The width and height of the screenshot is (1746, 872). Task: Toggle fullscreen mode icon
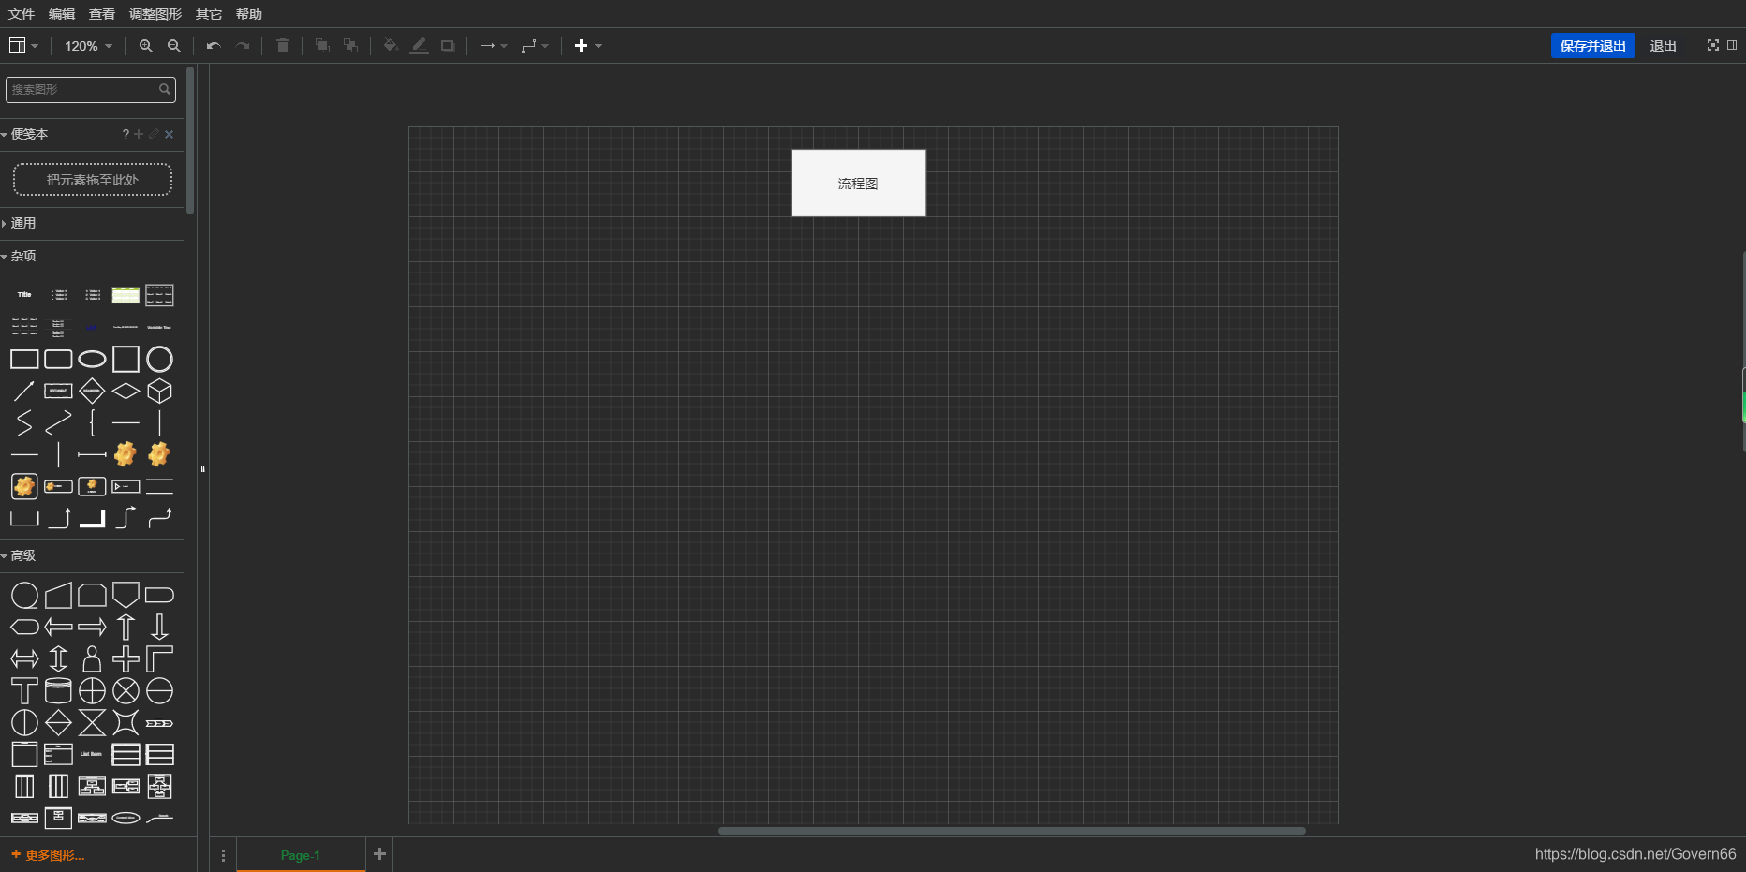click(x=1713, y=45)
